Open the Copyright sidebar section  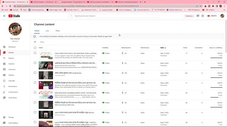click(x=15, y=81)
